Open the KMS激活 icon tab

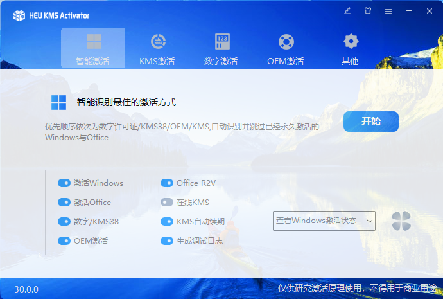157,42
